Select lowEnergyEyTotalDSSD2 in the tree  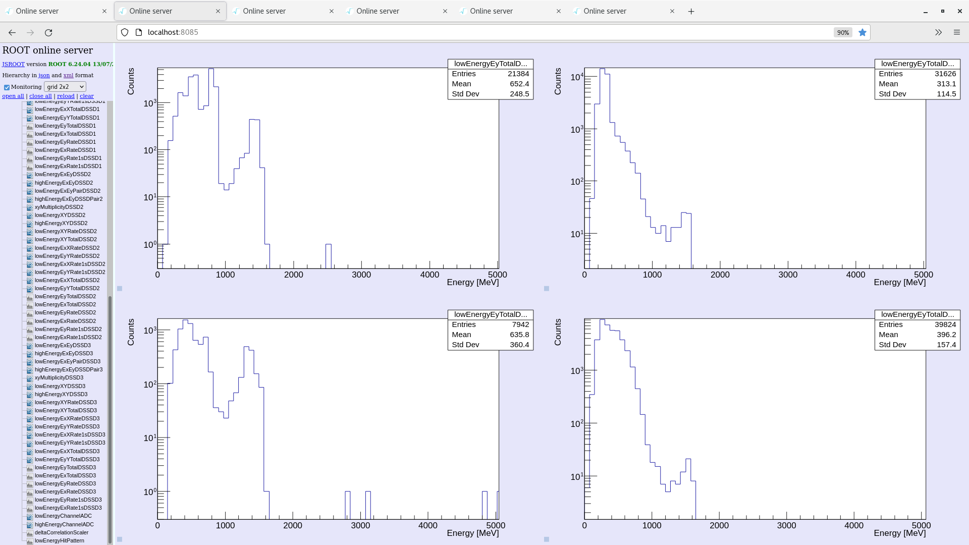tap(65, 297)
